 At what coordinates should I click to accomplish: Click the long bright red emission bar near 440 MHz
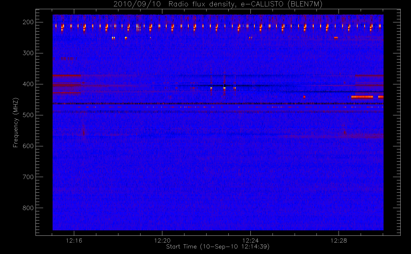(362, 97)
